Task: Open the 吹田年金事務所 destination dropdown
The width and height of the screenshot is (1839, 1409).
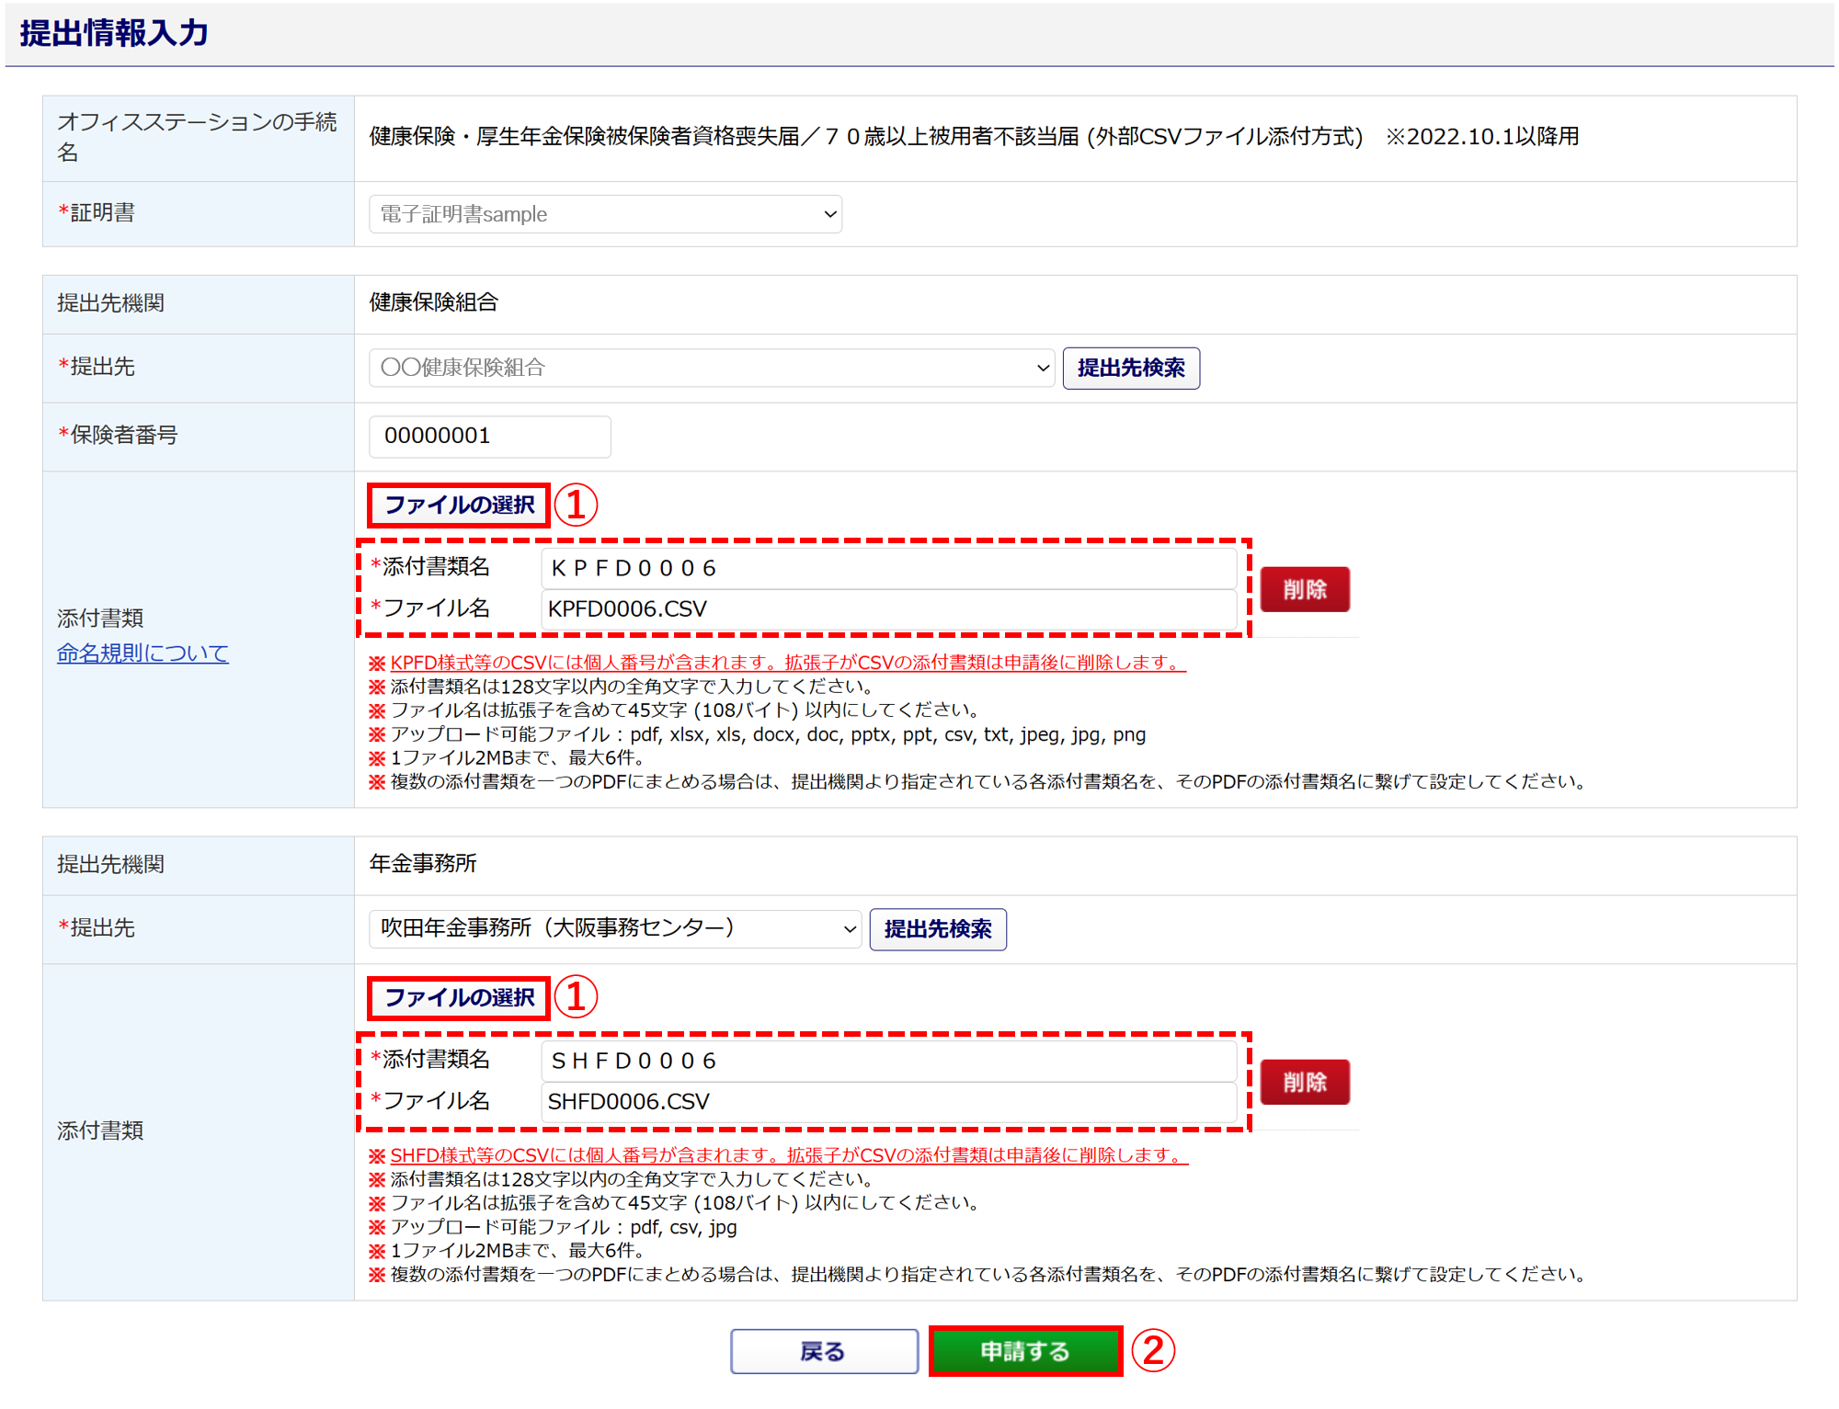Action: [614, 928]
